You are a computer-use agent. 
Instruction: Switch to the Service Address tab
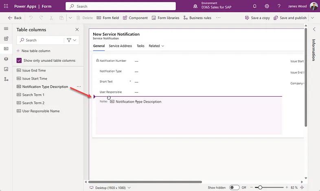click(x=121, y=46)
